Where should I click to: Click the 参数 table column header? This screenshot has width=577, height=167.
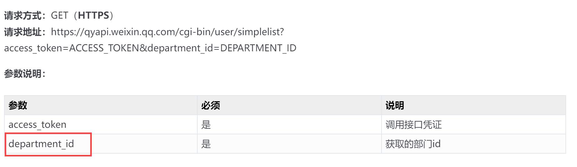click(18, 105)
